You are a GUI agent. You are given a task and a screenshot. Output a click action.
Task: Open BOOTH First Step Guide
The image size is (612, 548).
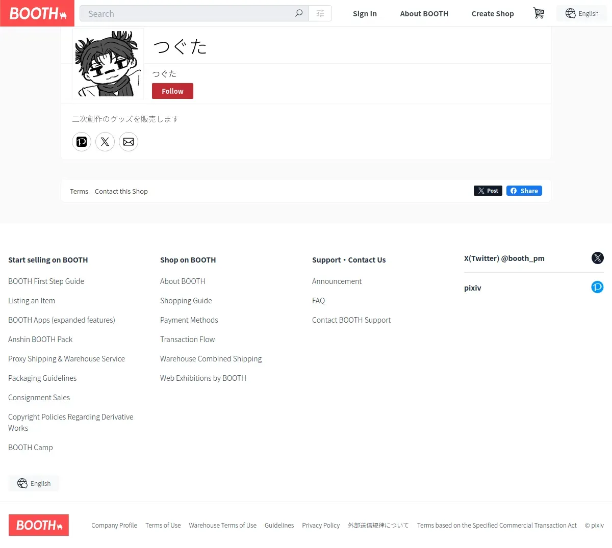(46, 281)
